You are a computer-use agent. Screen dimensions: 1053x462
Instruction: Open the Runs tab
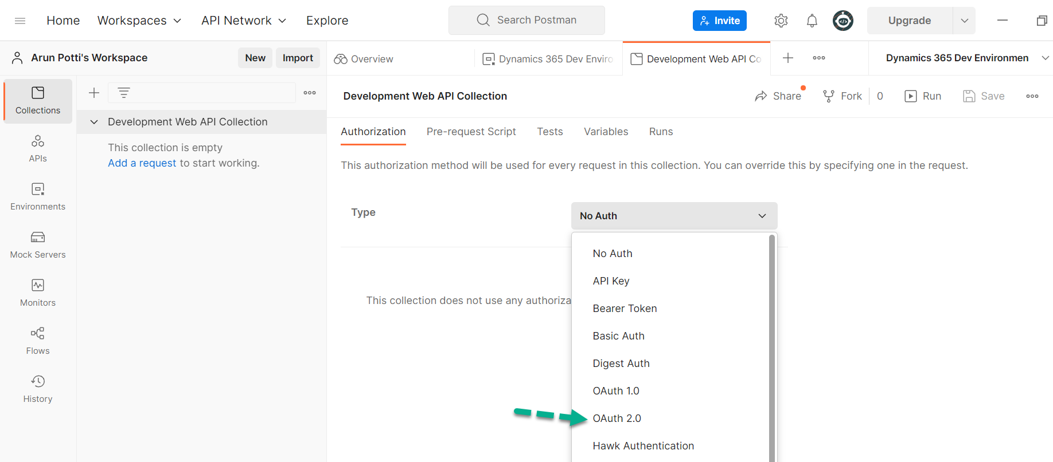661,132
